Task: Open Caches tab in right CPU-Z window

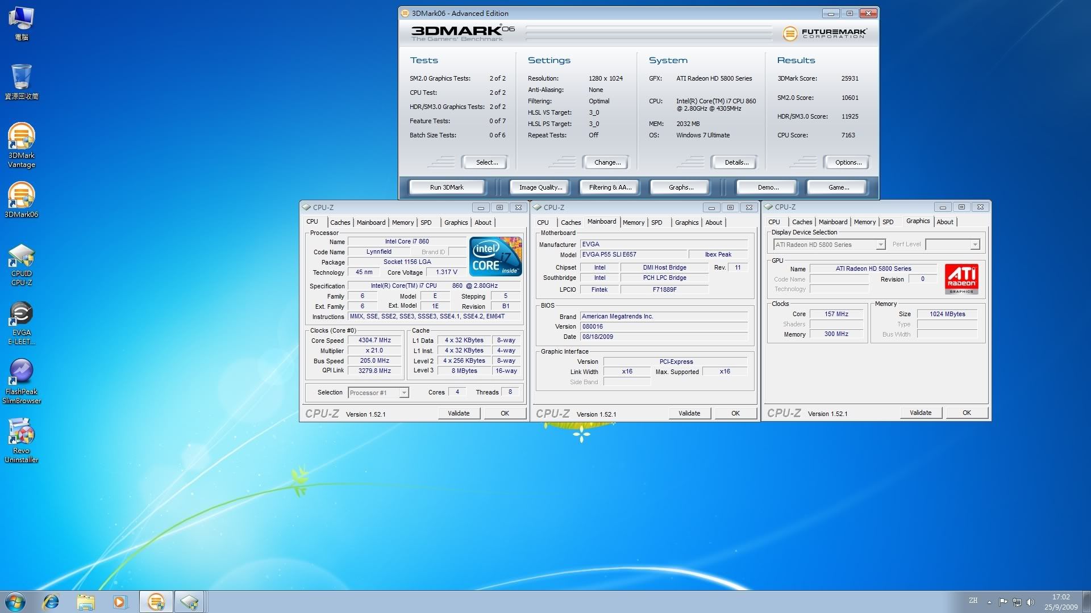Action: 802,222
